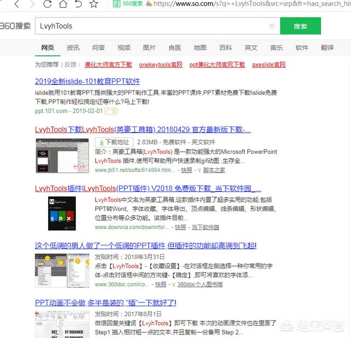
Task: Click the 发贴时间:2017年8月1日 text
Action: point(128,314)
